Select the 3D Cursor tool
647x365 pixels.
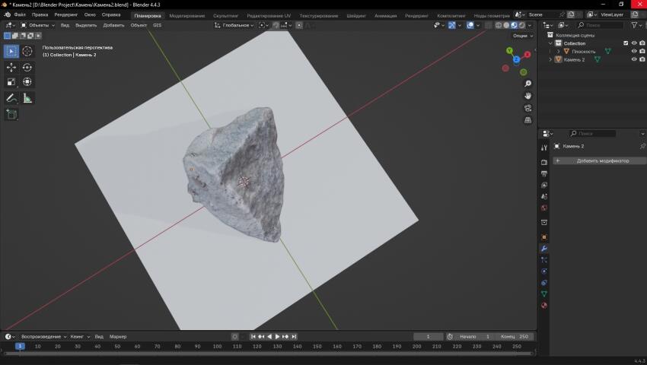point(27,51)
